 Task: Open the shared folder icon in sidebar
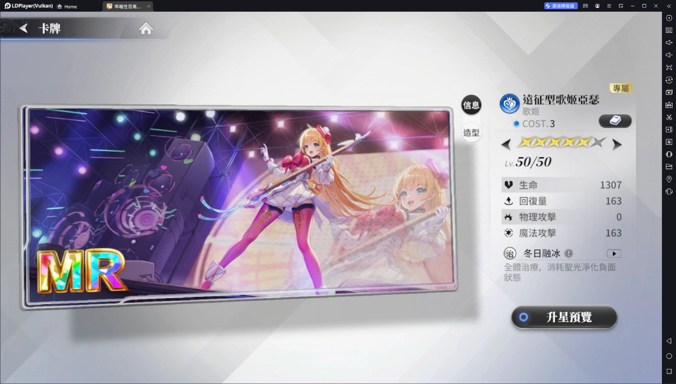click(669, 166)
